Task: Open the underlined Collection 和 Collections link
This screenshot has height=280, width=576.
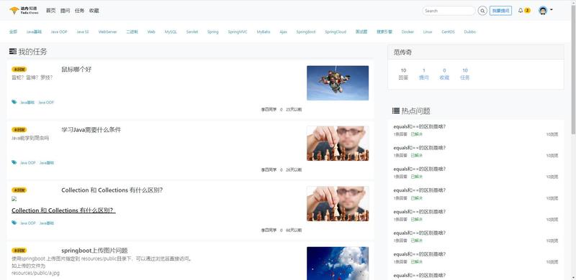Action: 63,210
